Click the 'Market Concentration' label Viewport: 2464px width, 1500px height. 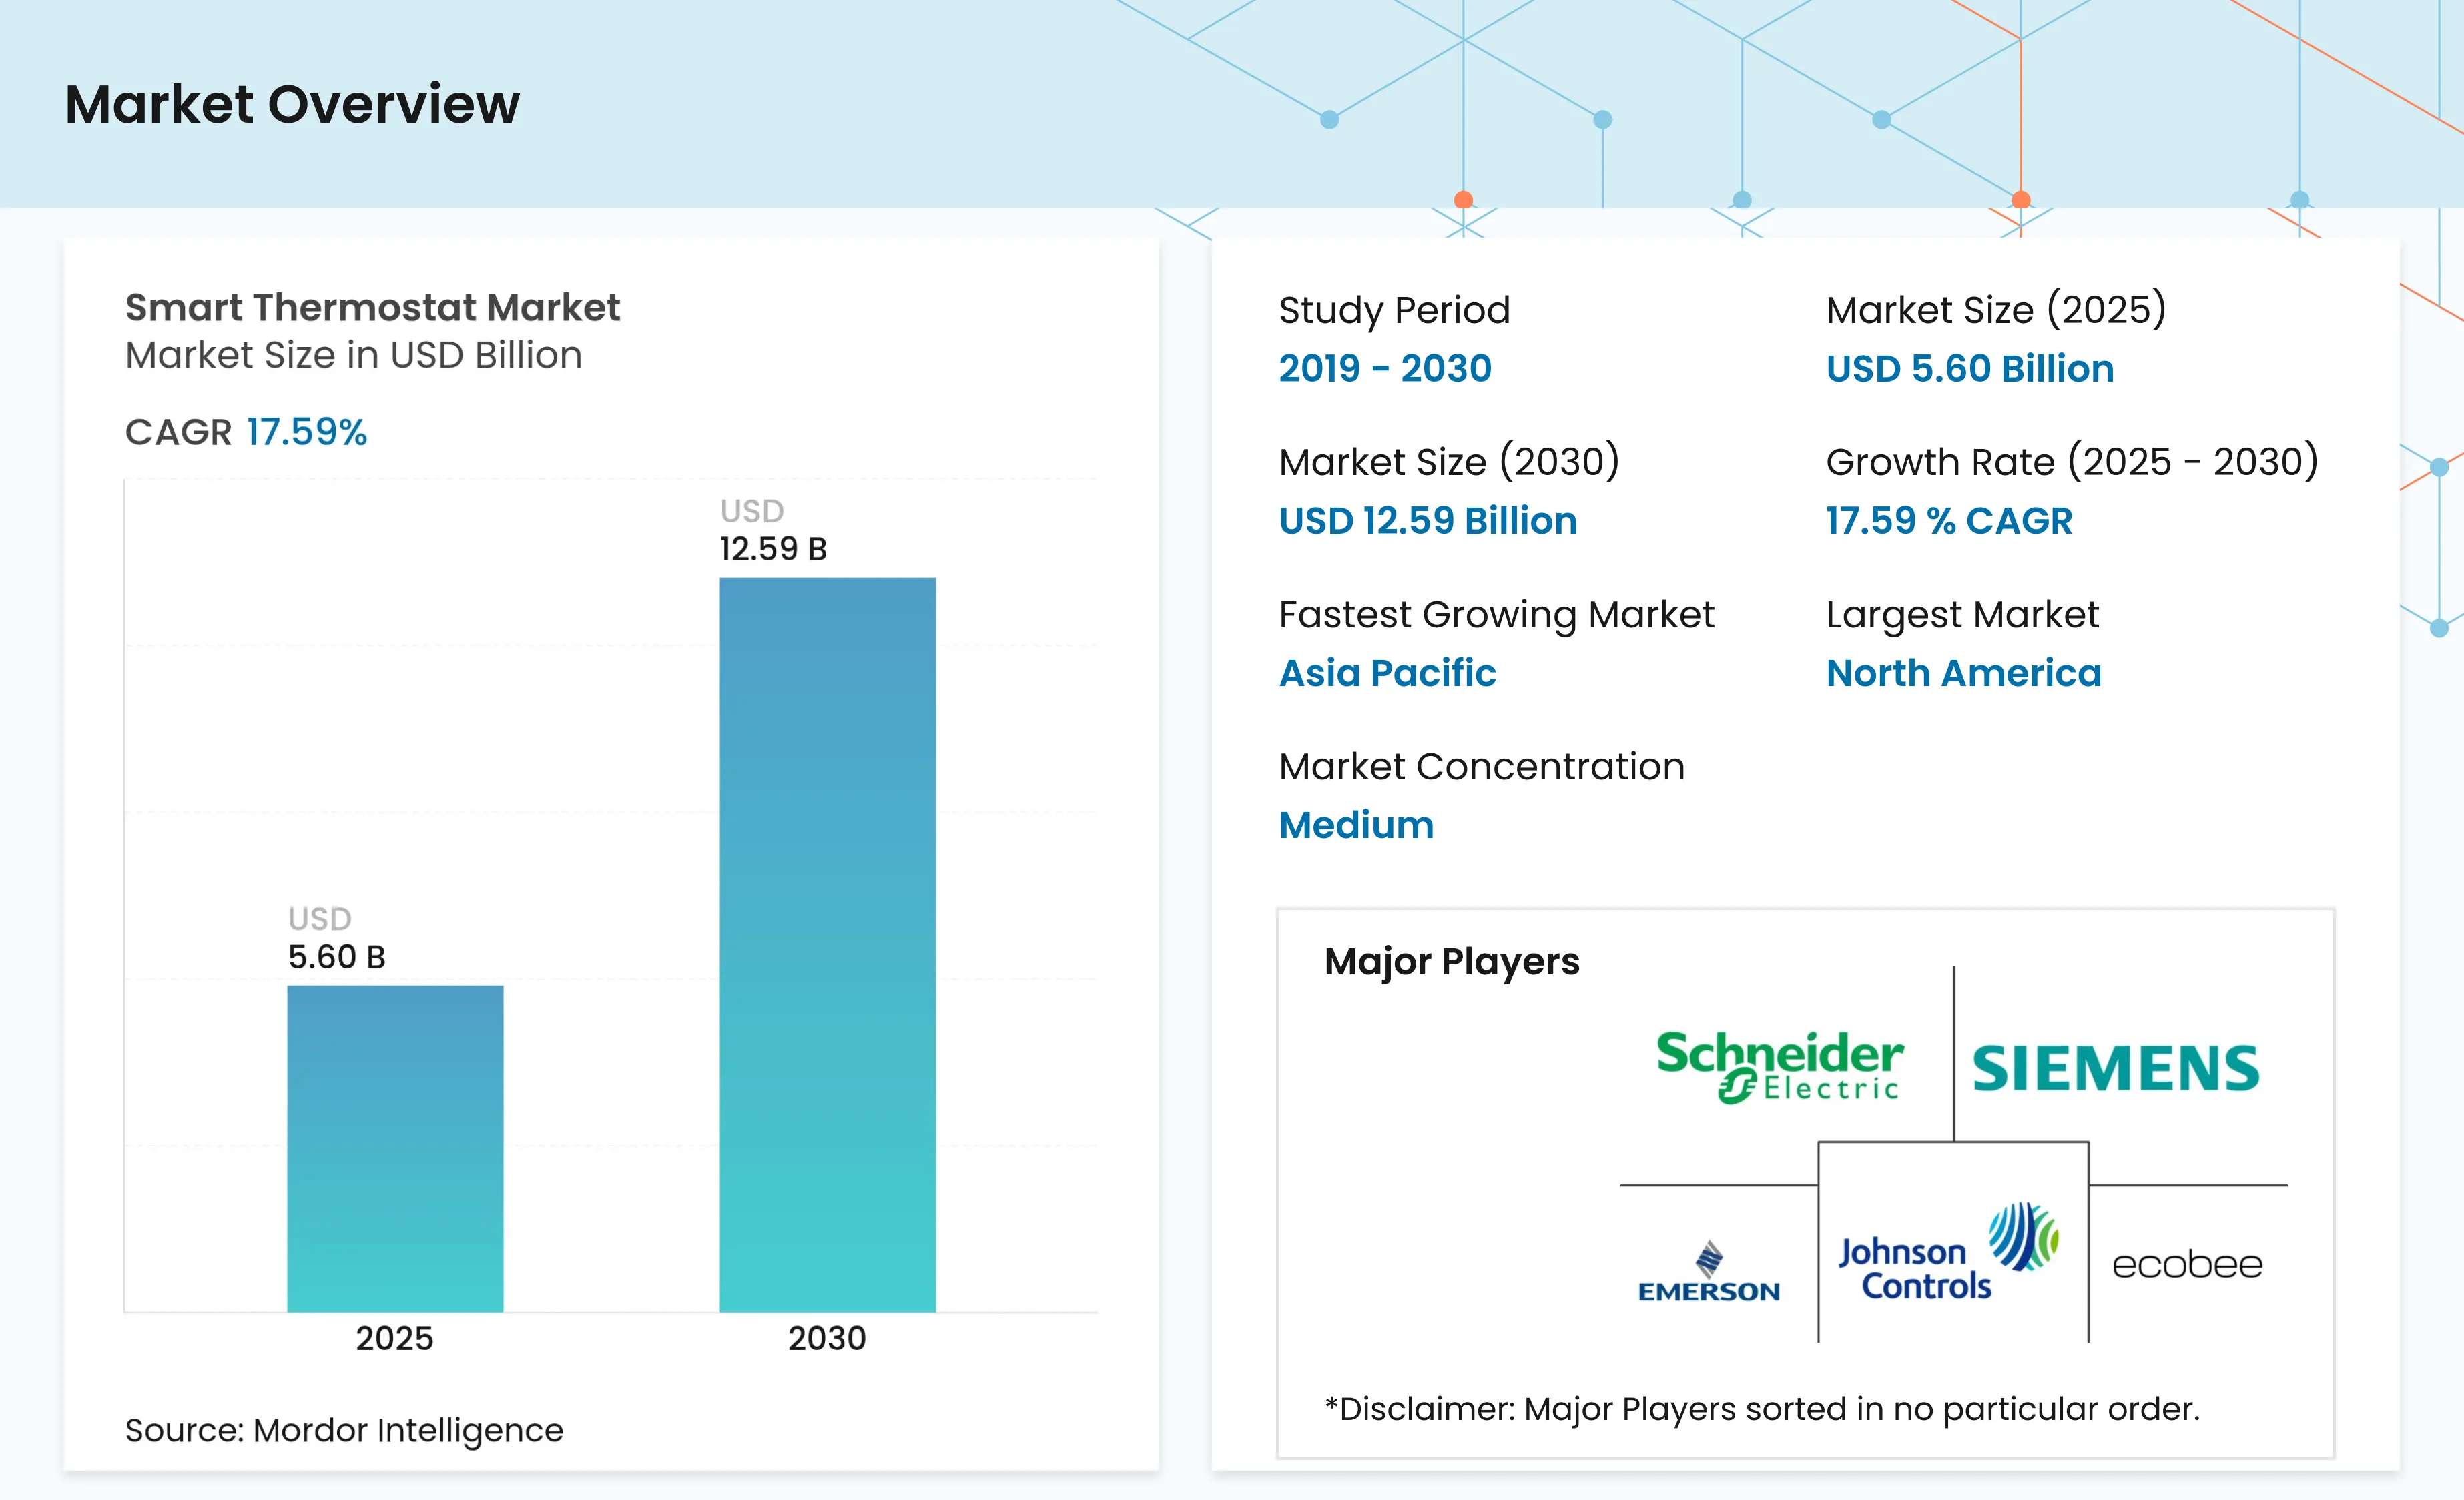(x=1482, y=766)
